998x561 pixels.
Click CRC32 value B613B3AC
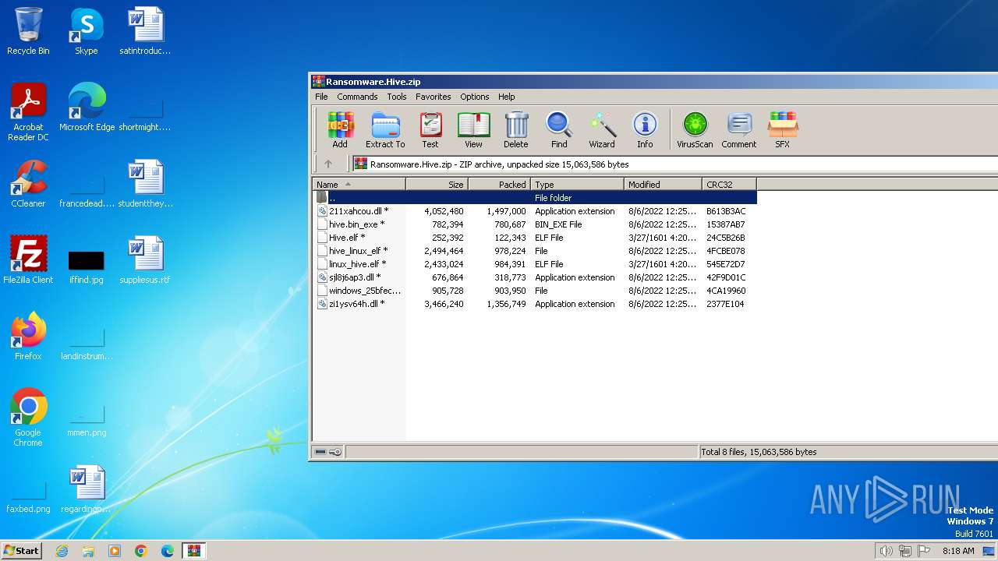[726, 211]
